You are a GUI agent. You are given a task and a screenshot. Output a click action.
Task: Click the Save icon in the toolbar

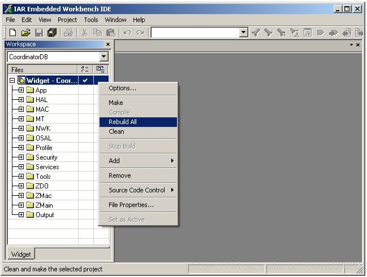pos(39,33)
